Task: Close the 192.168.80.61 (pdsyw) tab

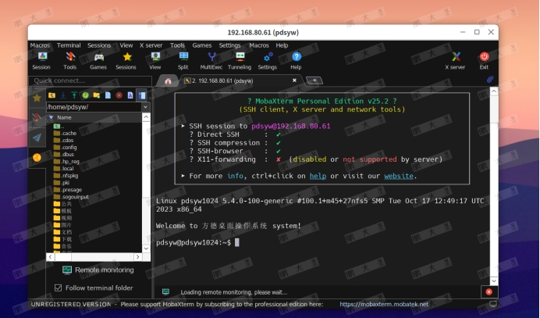Action: coord(294,80)
